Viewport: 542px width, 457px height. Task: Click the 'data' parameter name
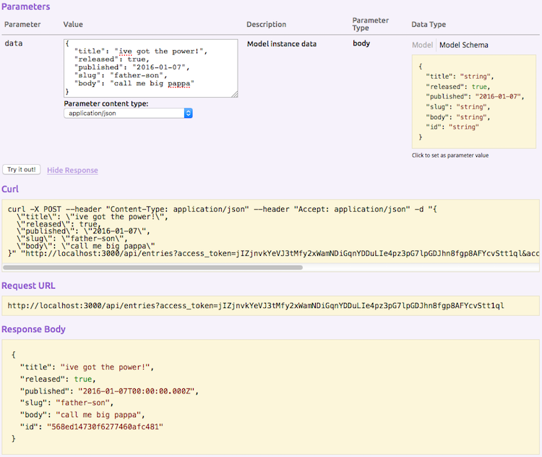[x=14, y=43]
